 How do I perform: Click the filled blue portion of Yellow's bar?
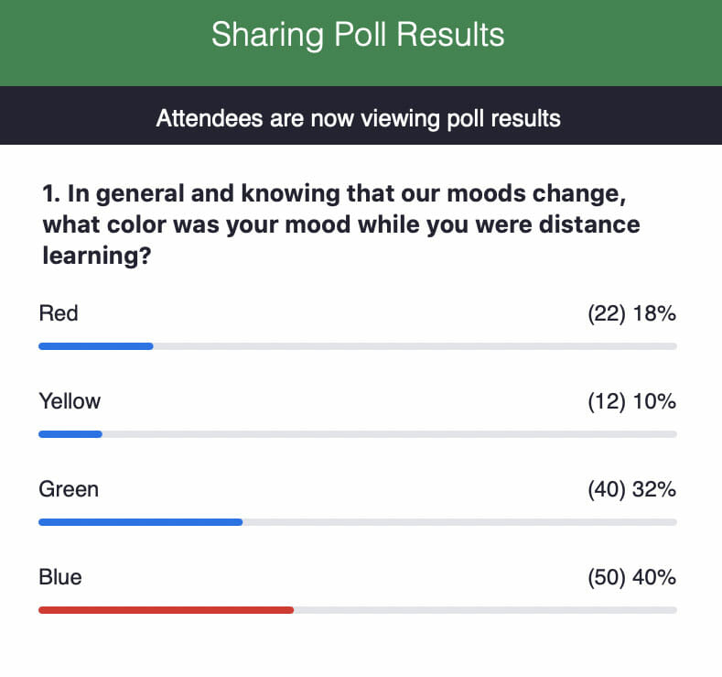(x=70, y=434)
